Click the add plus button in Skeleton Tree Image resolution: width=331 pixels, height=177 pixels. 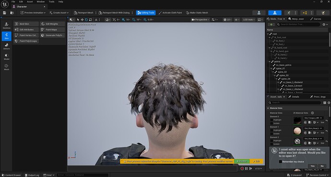point(271,24)
